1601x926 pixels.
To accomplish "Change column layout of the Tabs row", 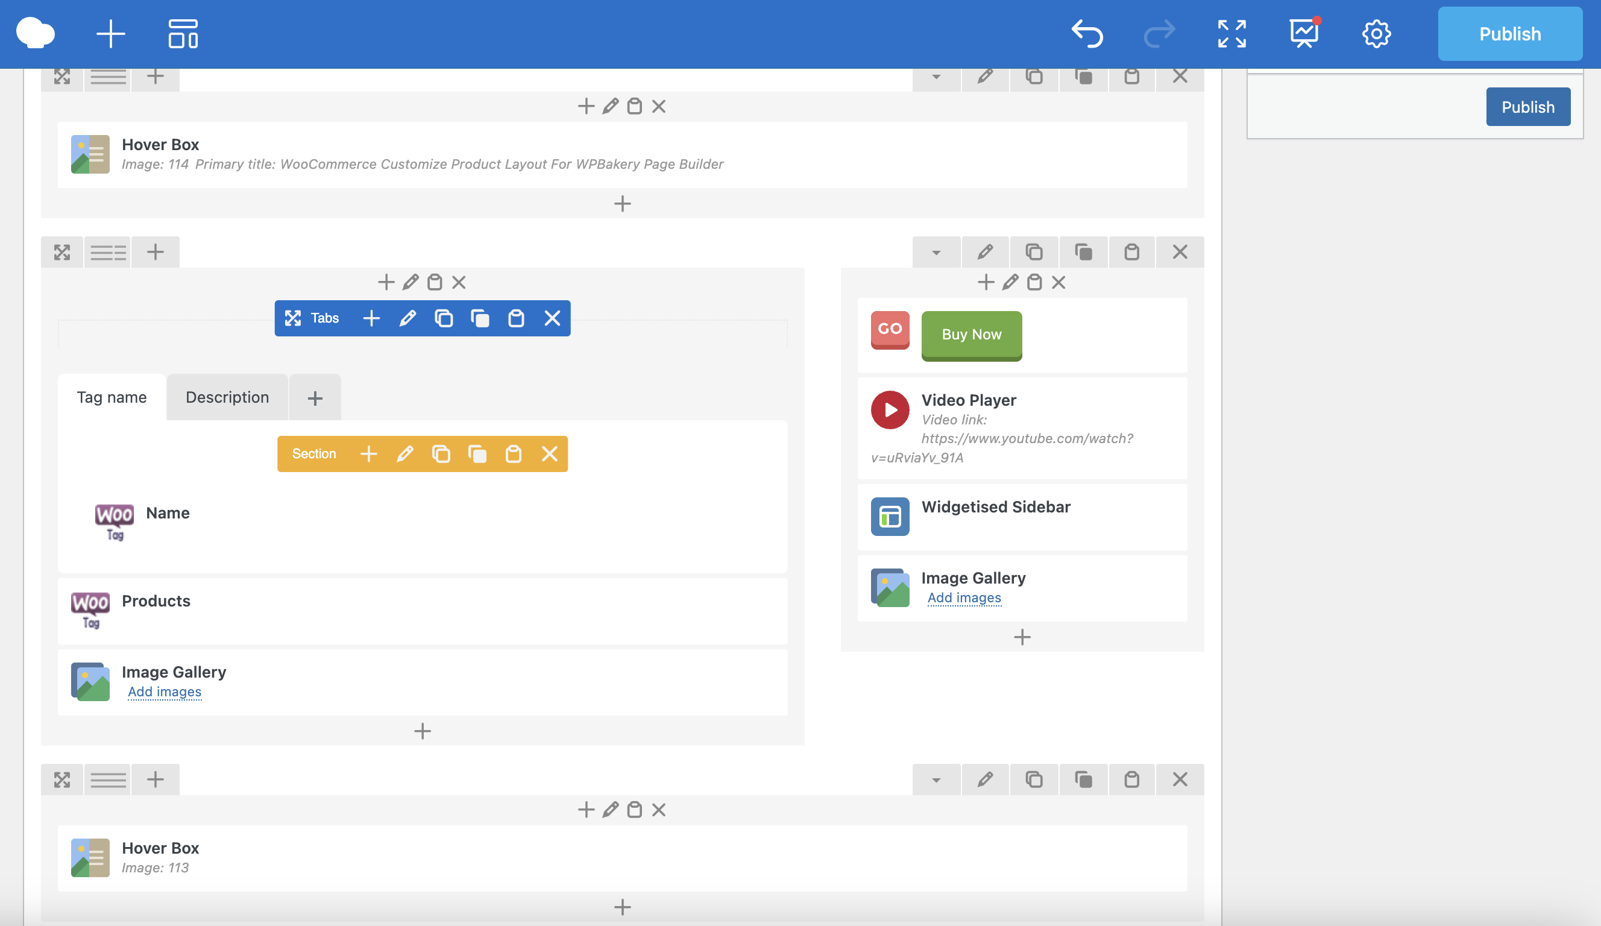I will pos(108,253).
